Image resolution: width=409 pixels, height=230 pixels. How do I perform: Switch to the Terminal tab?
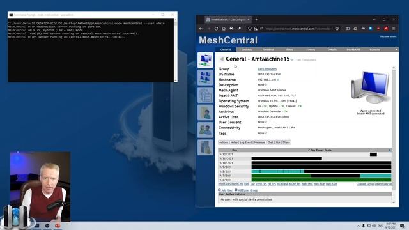pyautogui.click(x=268, y=50)
